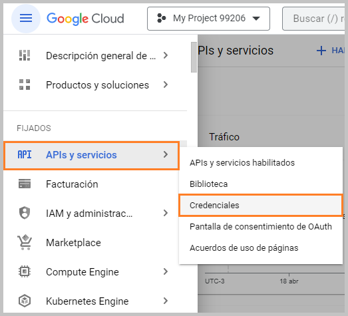This screenshot has width=348, height=316.
Task: Focus the Buscar search field
Action: point(313,19)
